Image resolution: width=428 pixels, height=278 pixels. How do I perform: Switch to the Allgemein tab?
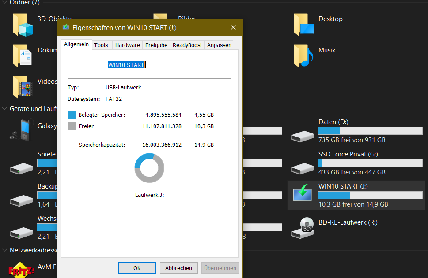[76, 44]
